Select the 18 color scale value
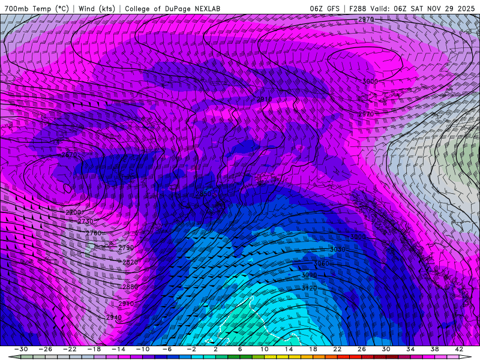The height and width of the screenshot is (360, 480). point(313,349)
